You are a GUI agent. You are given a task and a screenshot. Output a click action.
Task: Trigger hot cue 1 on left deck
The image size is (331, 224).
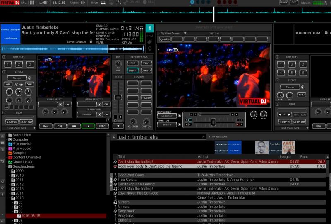8,64
